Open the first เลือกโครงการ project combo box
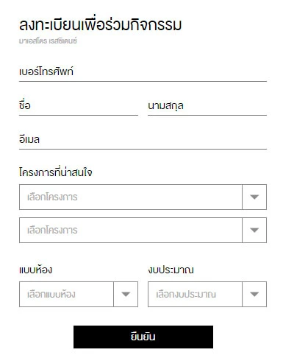Image resolution: width=283 pixels, height=358 pixels. (143, 197)
